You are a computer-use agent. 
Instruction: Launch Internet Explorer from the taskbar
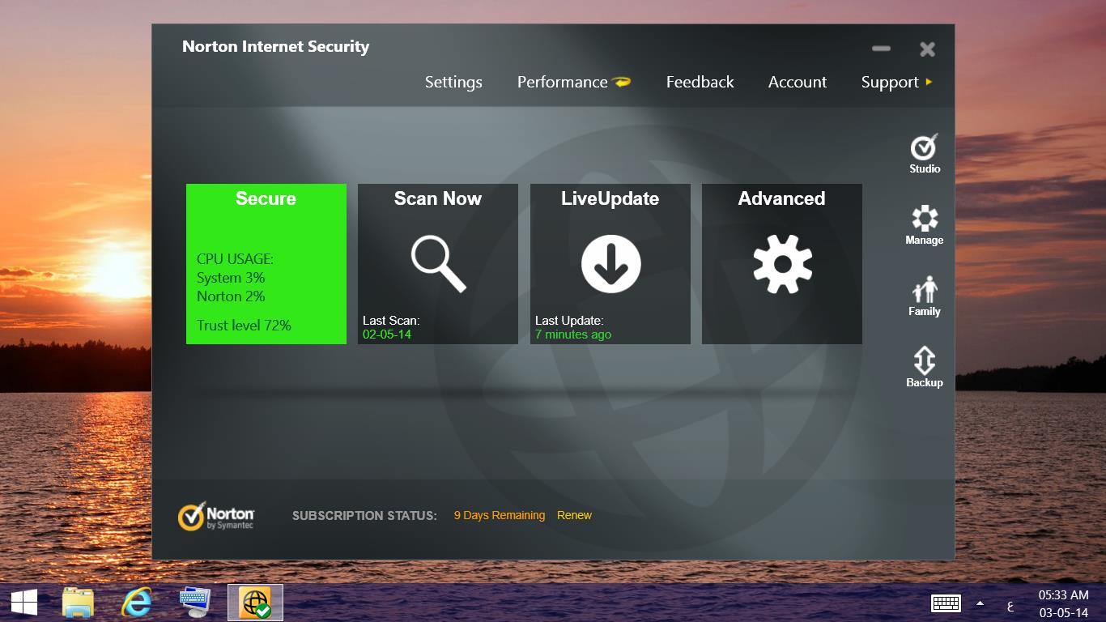pyautogui.click(x=137, y=603)
